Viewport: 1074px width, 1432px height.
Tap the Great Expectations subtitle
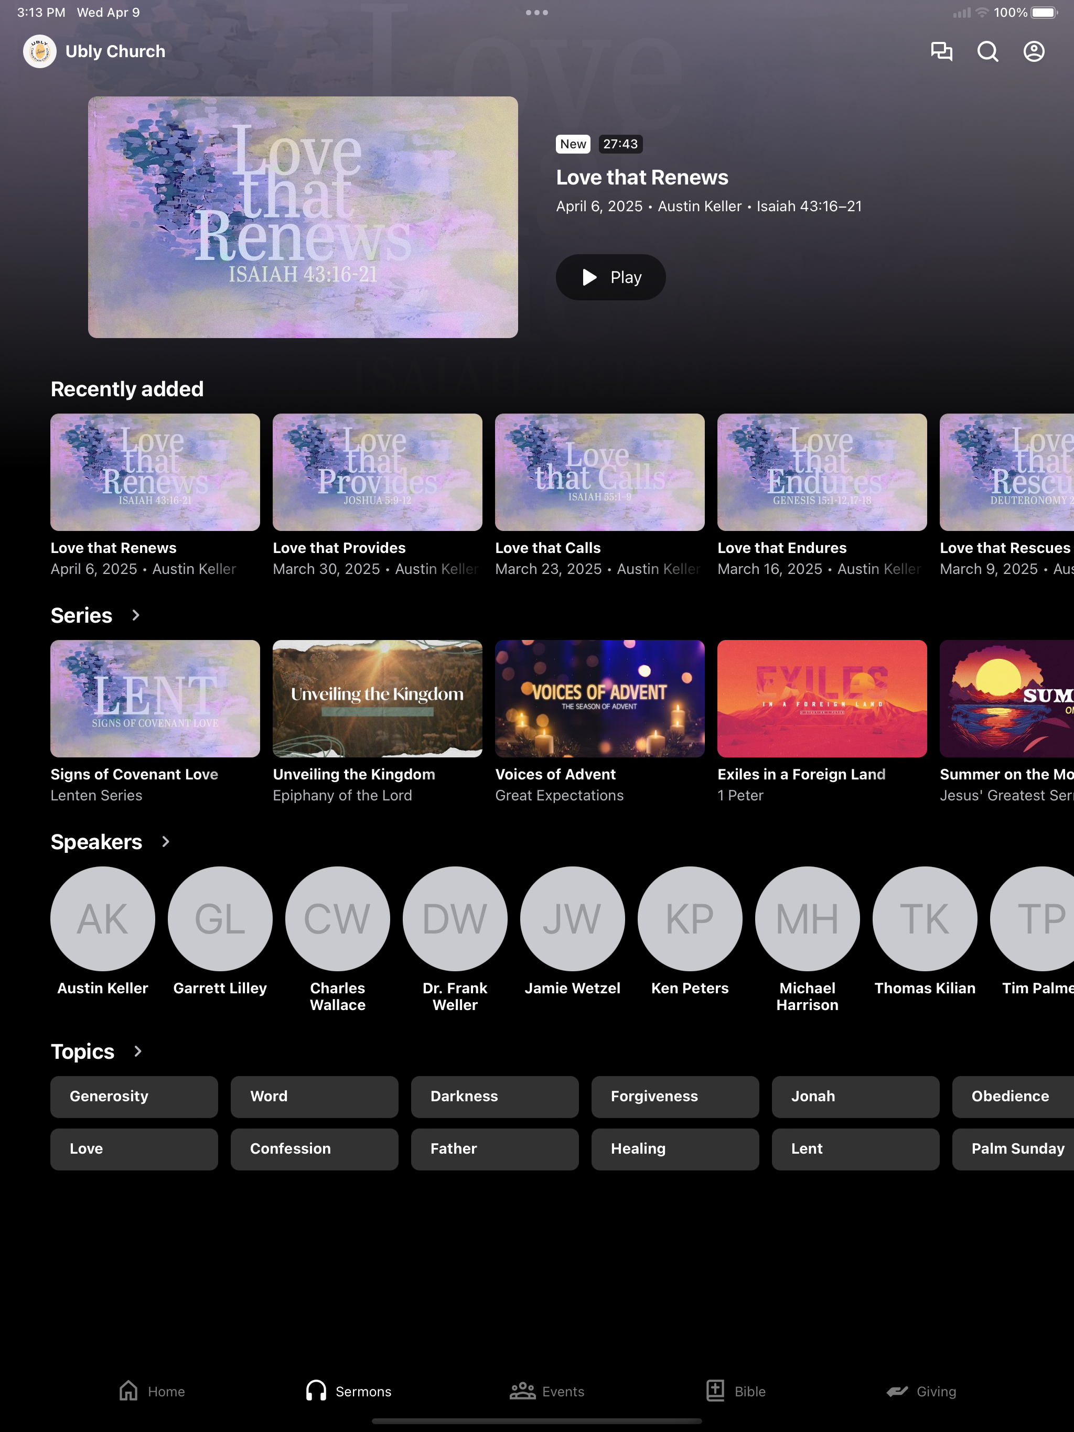(559, 795)
